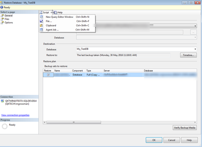
Task: Click the Server column header
Action: coord(123,71)
